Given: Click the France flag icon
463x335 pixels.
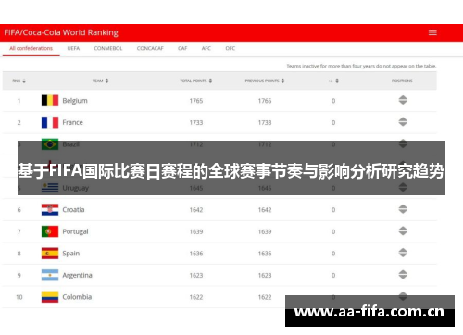Looking at the screenshot, I should (50, 122).
